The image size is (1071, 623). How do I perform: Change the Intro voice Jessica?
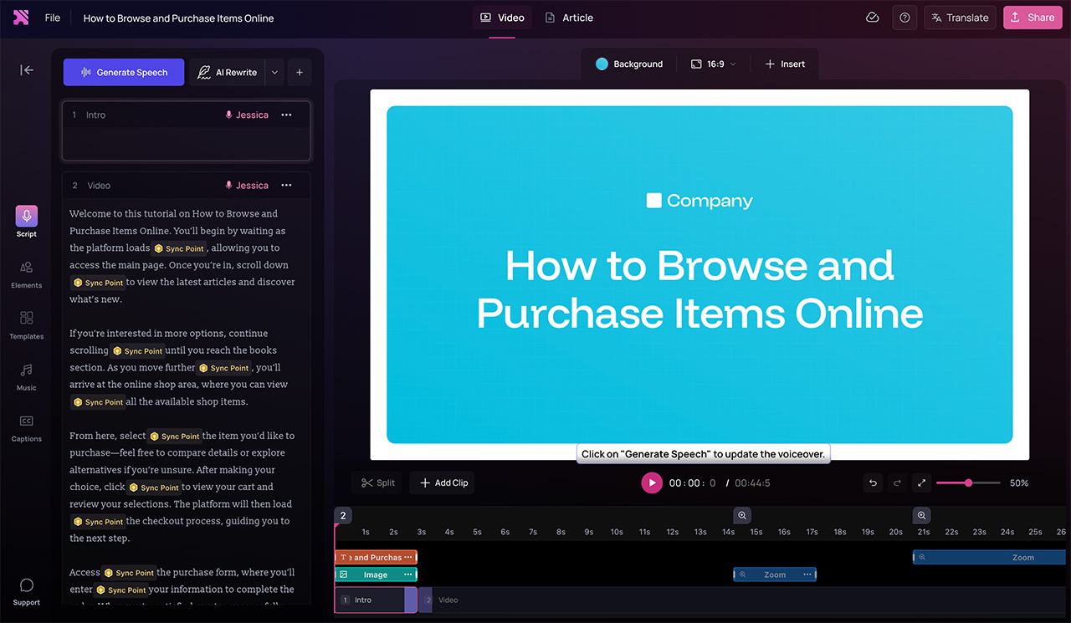pyautogui.click(x=247, y=115)
